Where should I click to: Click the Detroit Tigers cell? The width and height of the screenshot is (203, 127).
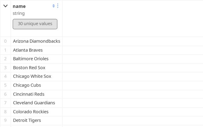point(27,120)
